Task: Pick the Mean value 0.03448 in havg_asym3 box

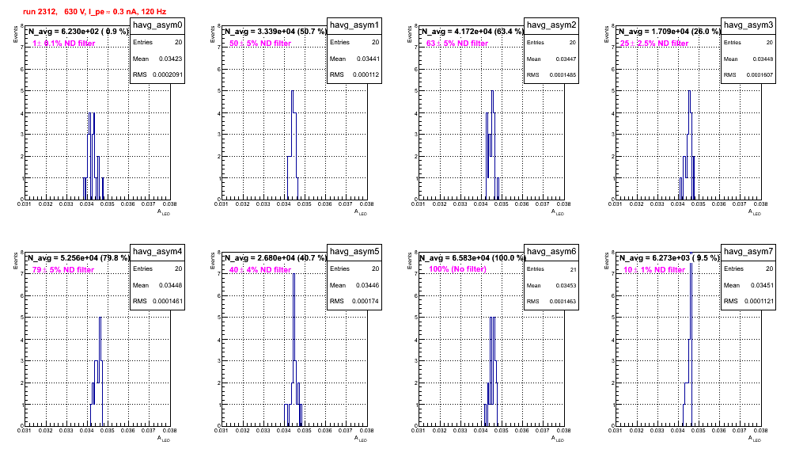Action: pos(763,59)
